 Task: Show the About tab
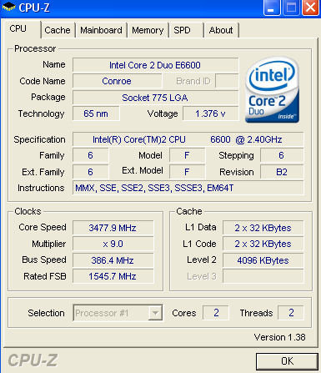click(221, 30)
